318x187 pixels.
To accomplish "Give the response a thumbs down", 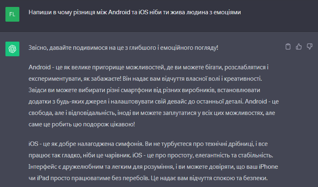I will (309, 47).
